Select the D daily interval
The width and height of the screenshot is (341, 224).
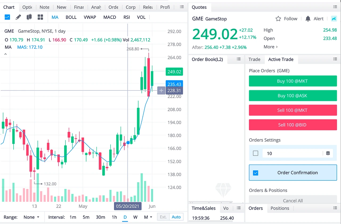coord(125,217)
